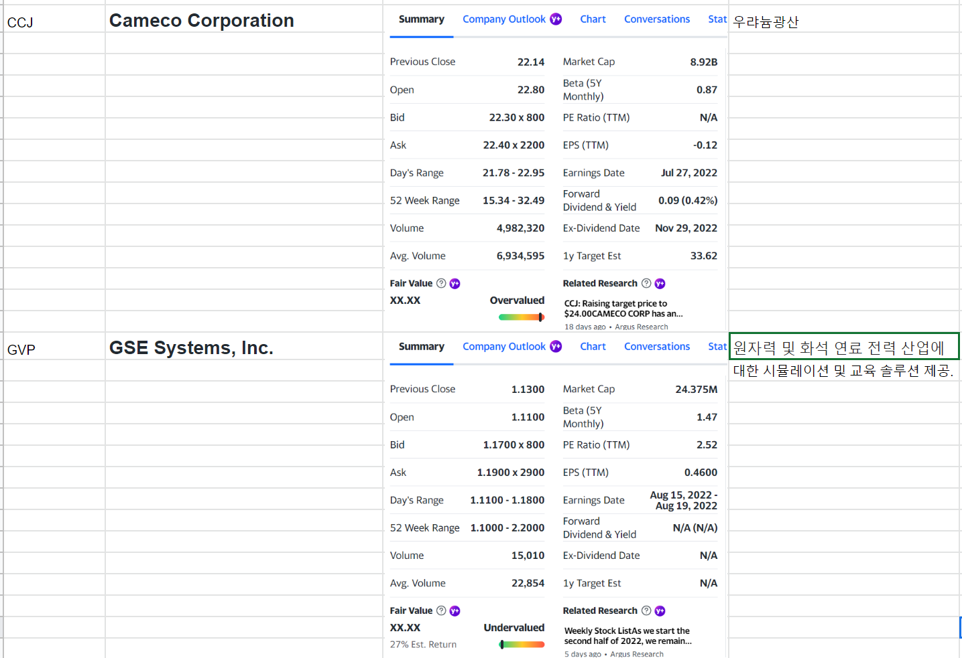Click the Cameco Related Research premium badge icon

coord(660,284)
